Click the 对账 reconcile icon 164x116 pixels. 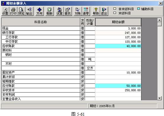(78, 11)
